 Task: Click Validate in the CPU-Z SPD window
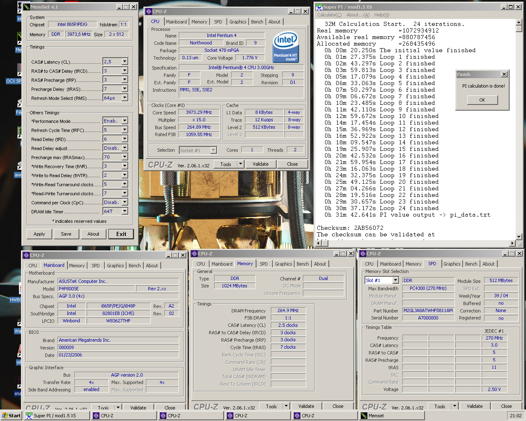tap(475, 406)
